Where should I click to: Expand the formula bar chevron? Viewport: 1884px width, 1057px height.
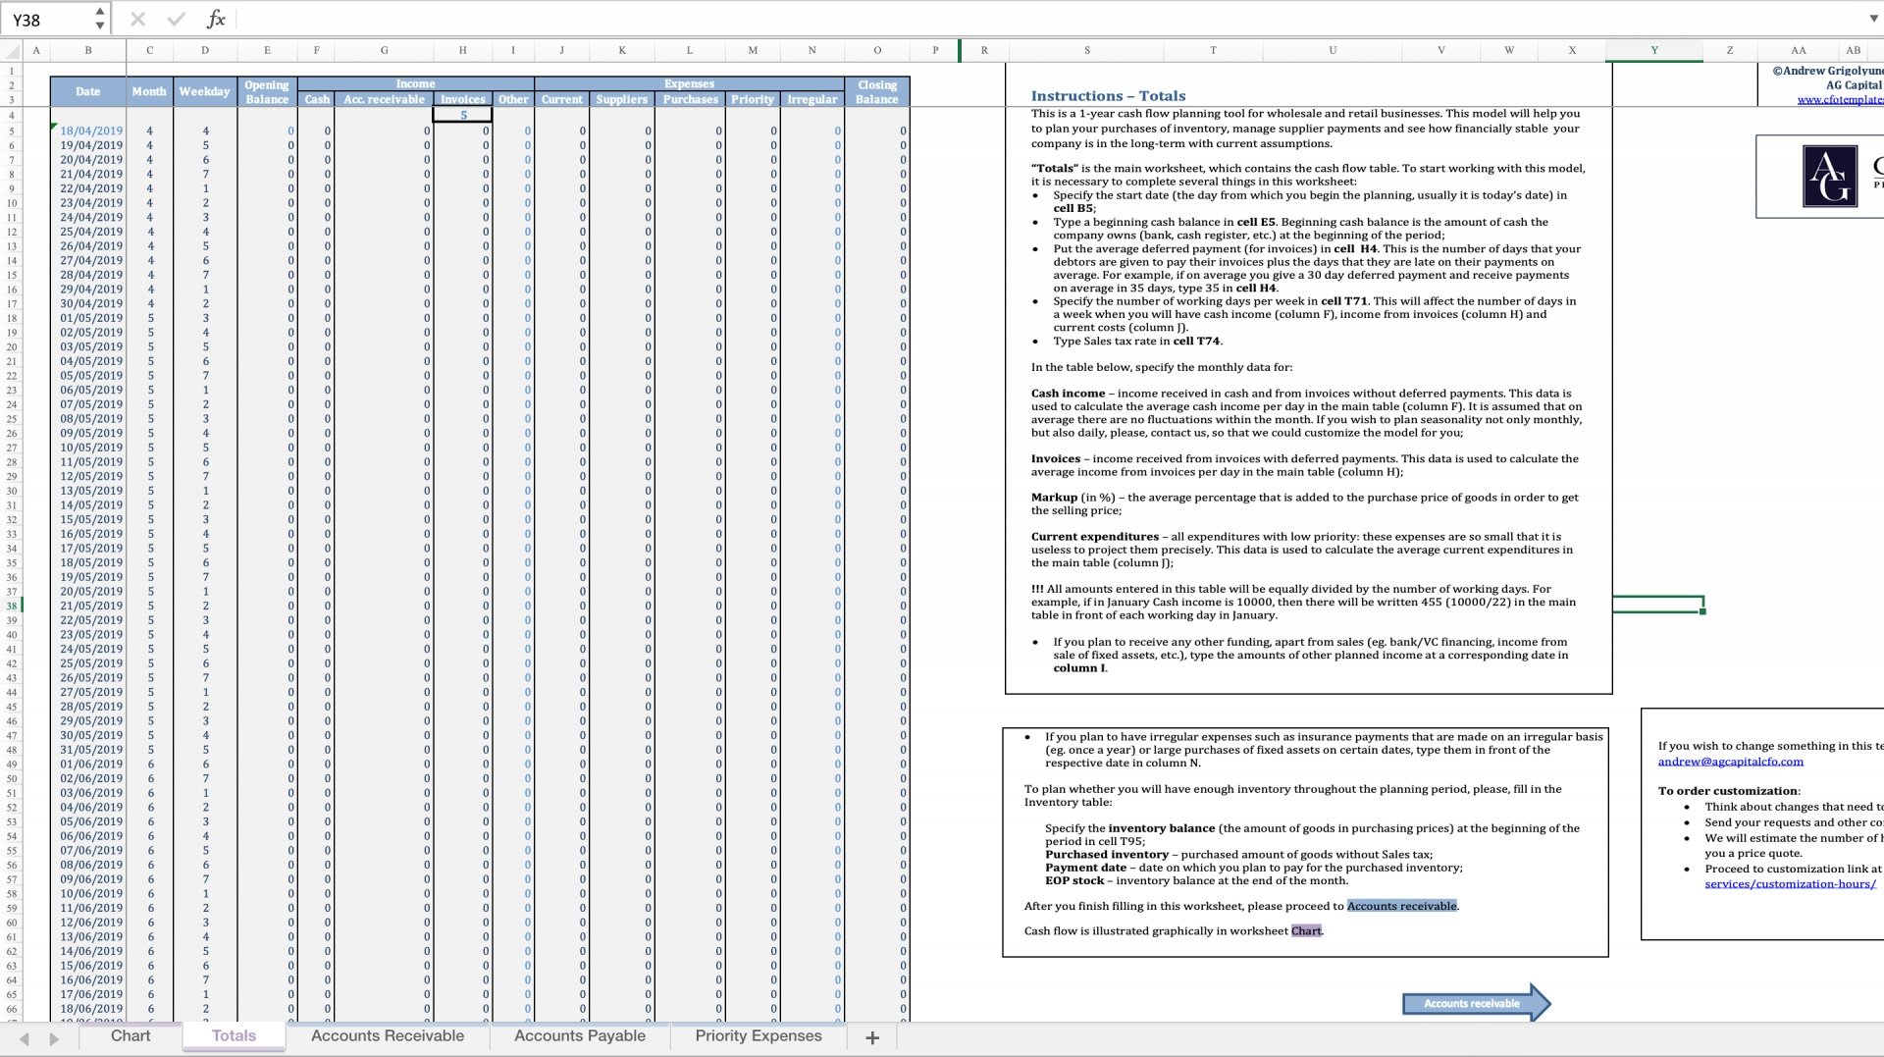(1872, 19)
